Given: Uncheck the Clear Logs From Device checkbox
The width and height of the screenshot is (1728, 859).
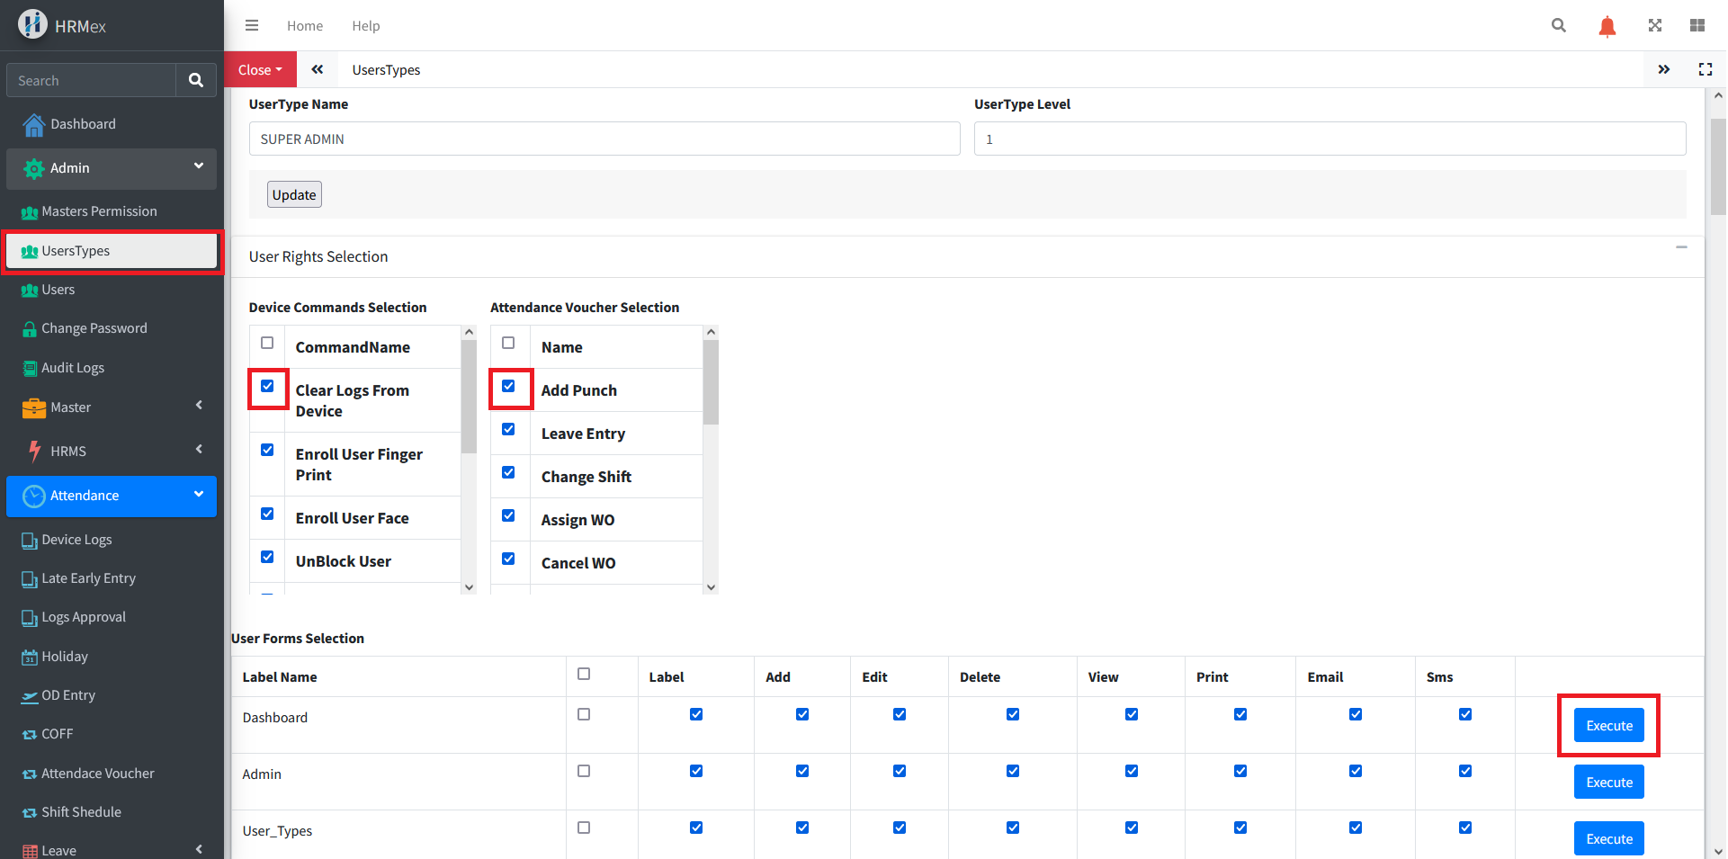Looking at the screenshot, I should tap(267, 387).
